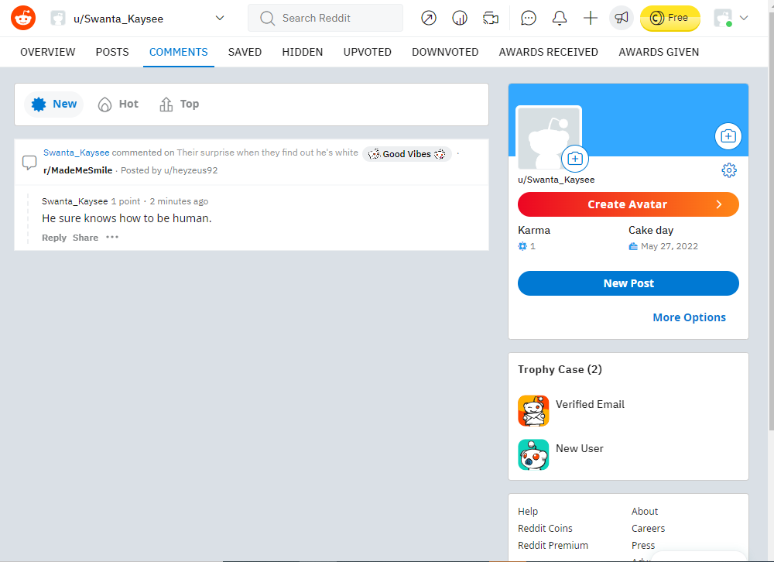Click the Reddit logo home icon

(23, 18)
